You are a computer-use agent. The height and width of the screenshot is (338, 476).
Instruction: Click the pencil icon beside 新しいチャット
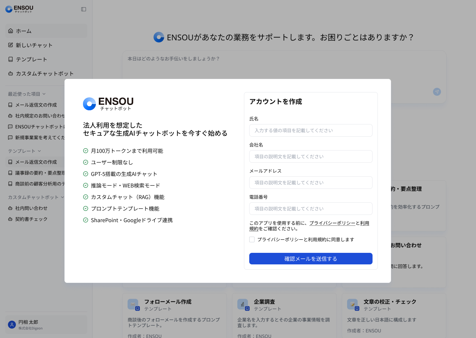pyautogui.click(x=11, y=45)
